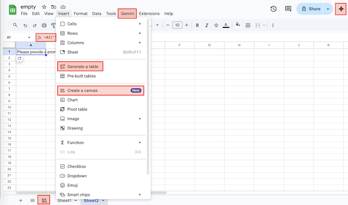Toggle strikethrough formatting

point(216,25)
